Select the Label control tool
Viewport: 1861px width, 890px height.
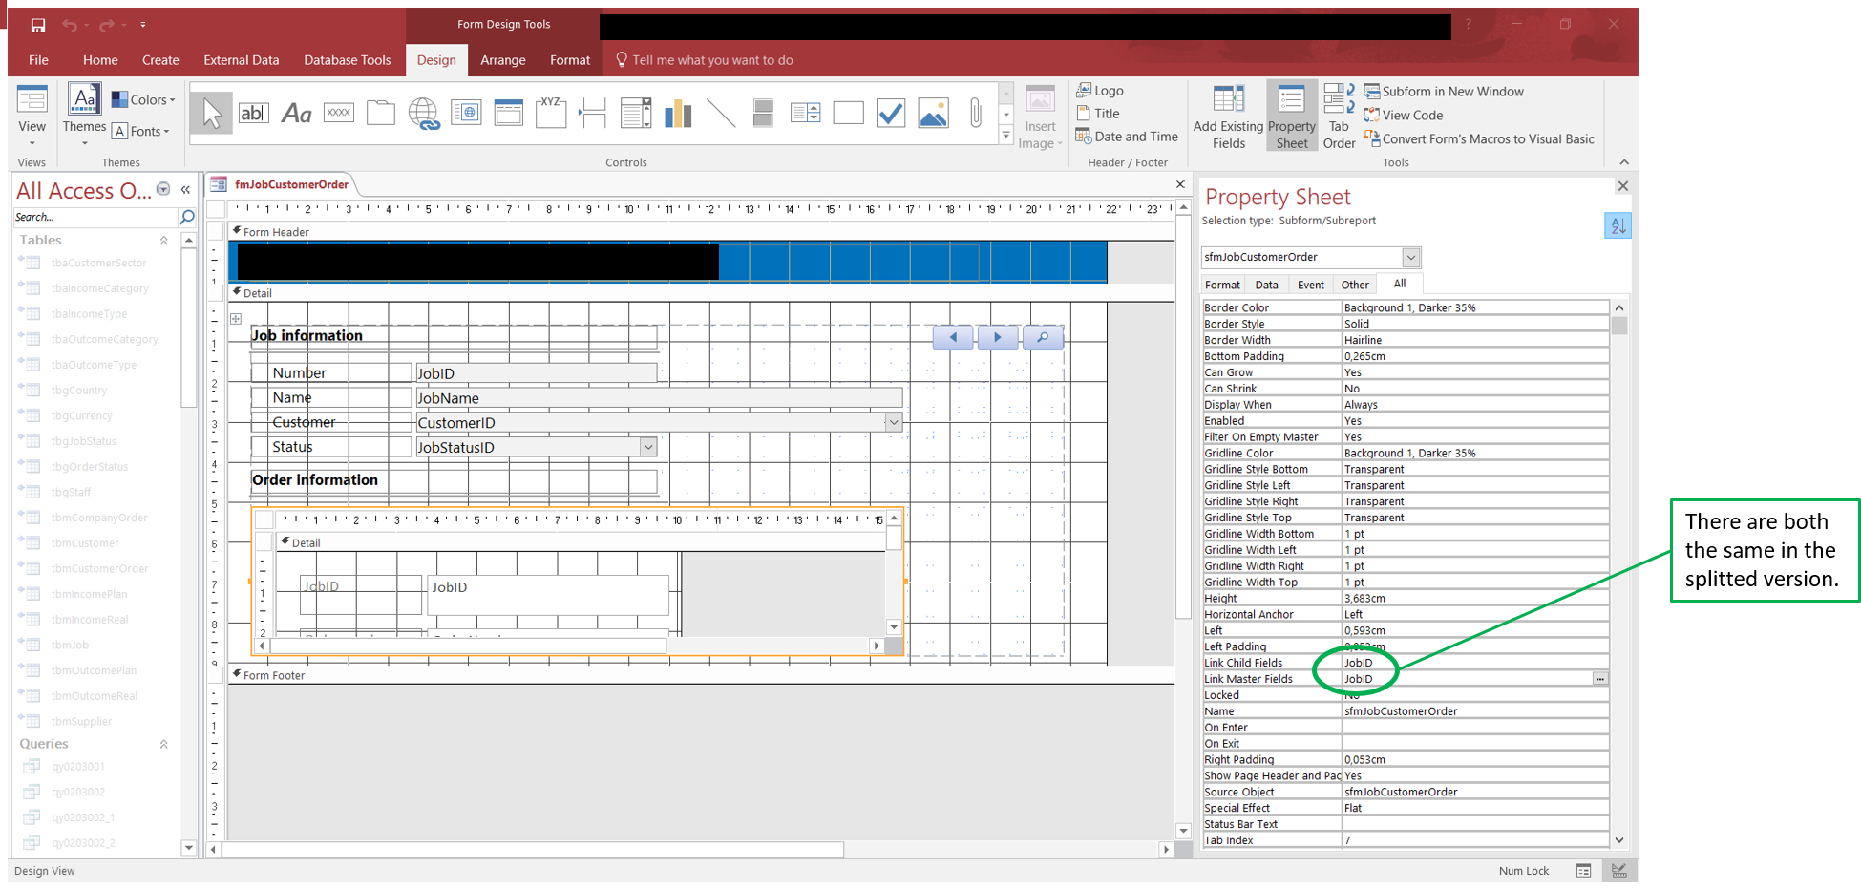[297, 114]
